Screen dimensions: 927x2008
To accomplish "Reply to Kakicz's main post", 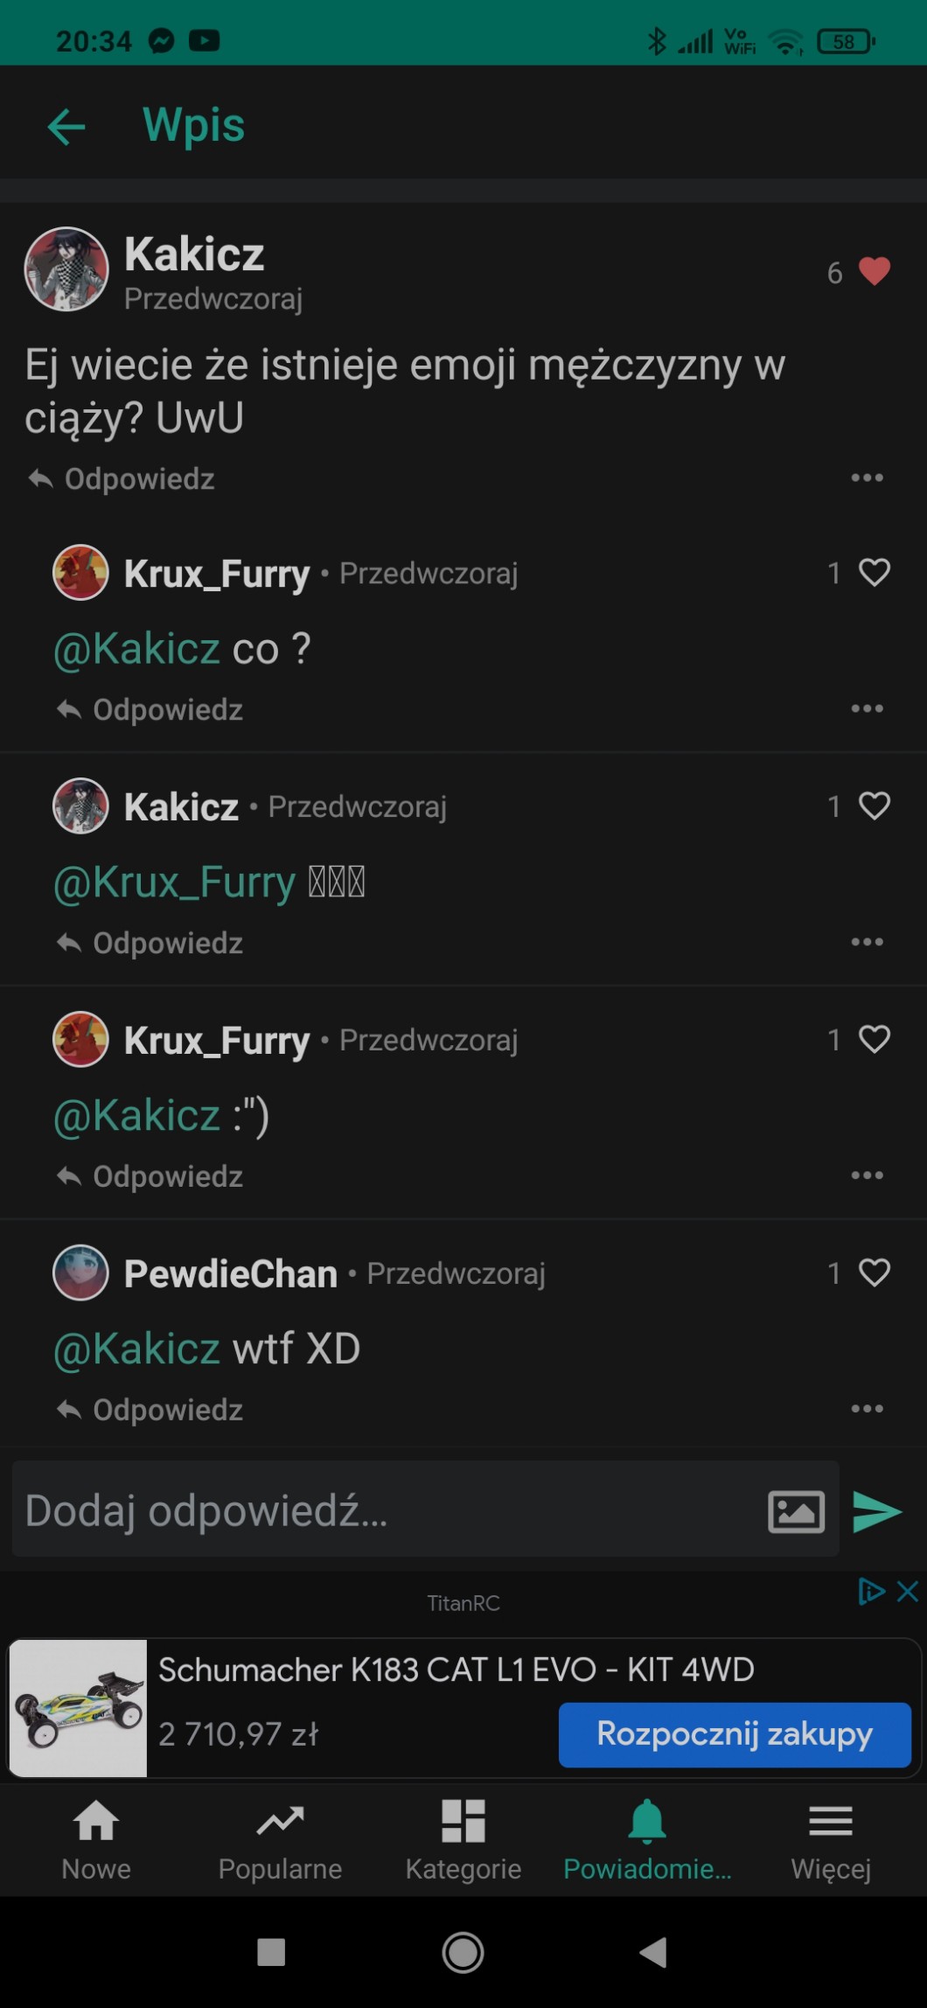I will coord(122,479).
